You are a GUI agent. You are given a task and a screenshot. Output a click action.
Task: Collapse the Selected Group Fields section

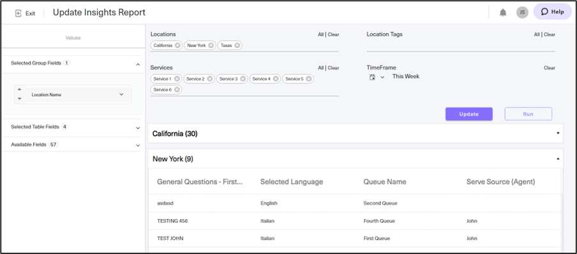(138, 64)
